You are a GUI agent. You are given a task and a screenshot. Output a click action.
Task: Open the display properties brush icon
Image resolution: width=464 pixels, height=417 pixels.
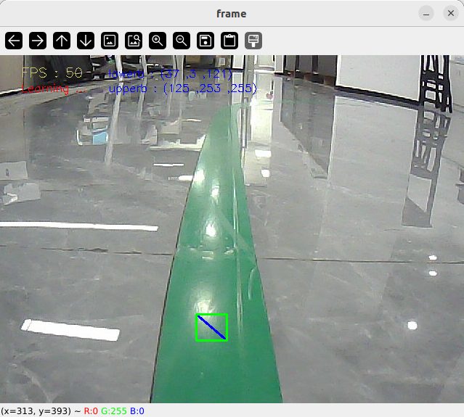click(253, 41)
